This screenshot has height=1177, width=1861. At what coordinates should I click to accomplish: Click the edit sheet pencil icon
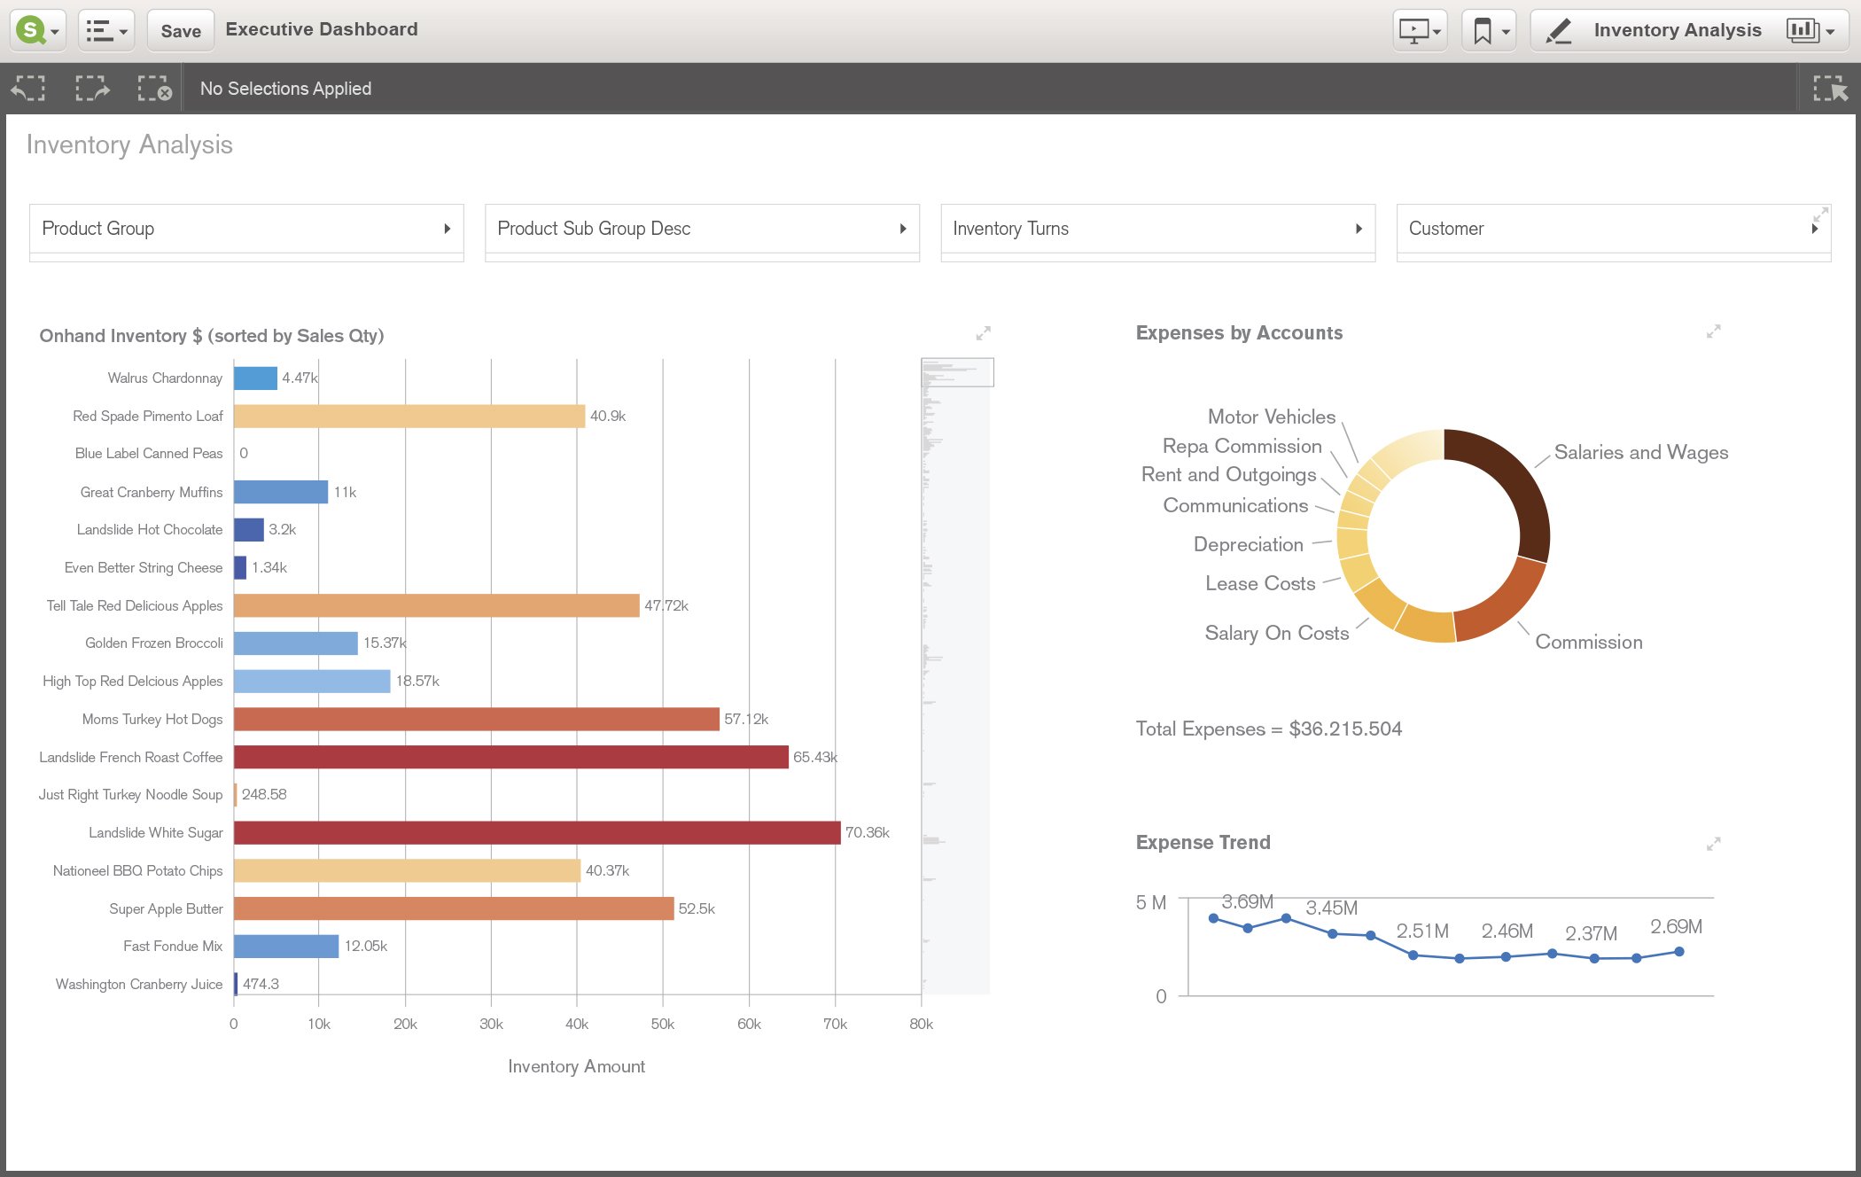point(1558,31)
